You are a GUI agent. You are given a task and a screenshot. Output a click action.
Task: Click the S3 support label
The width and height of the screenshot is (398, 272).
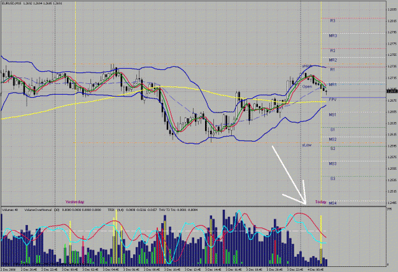(332, 179)
